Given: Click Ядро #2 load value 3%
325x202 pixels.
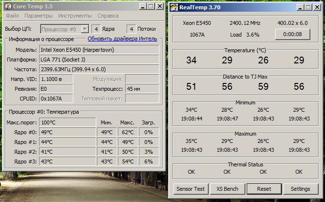Looking at the screenshot, I should coord(149,152).
